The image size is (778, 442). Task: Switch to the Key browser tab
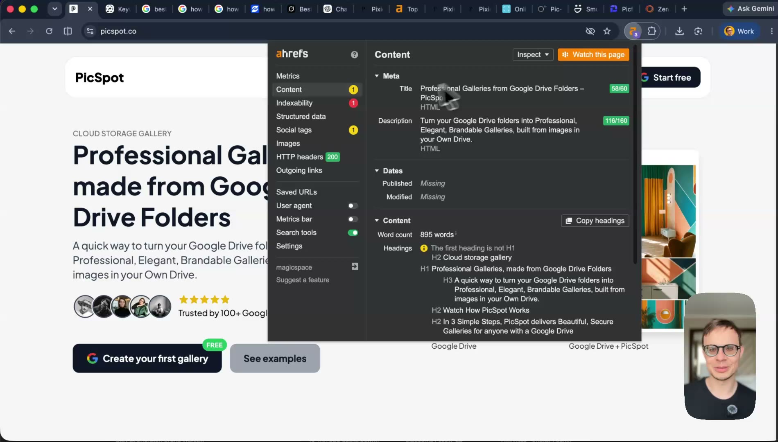point(118,9)
